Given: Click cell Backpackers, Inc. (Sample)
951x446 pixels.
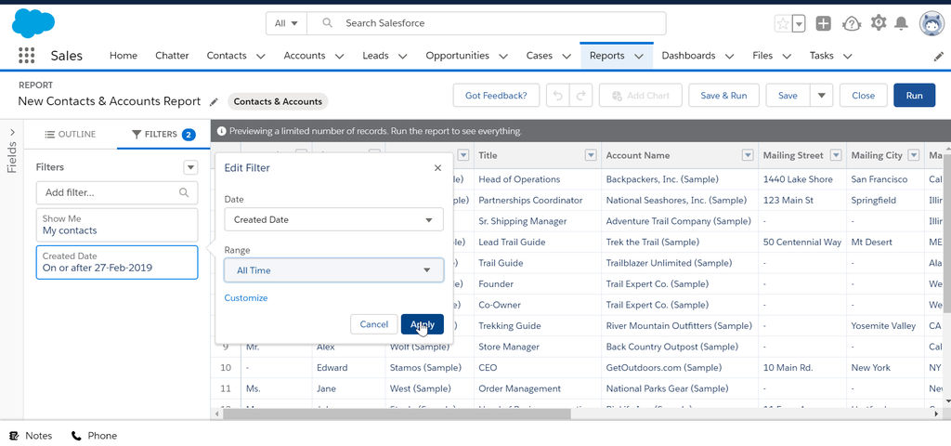Looking at the screenshot, I should coord(662,179).
